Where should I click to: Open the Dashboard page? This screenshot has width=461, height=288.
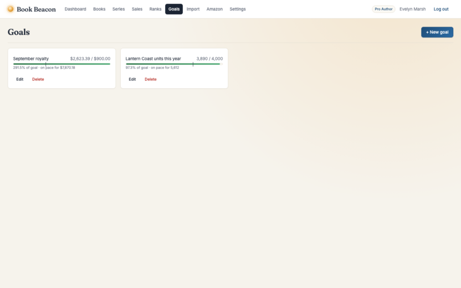(75, 9)
